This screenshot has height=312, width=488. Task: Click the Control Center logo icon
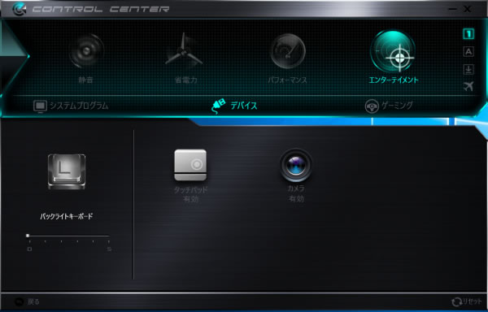pos(20,9)
